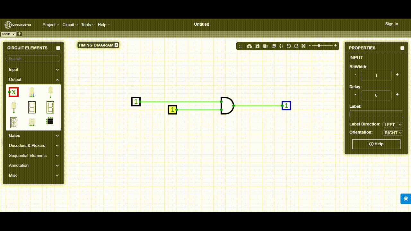Select the sixteen-segment display element
This screenshot has height=231, width=411.
(13, 122)
